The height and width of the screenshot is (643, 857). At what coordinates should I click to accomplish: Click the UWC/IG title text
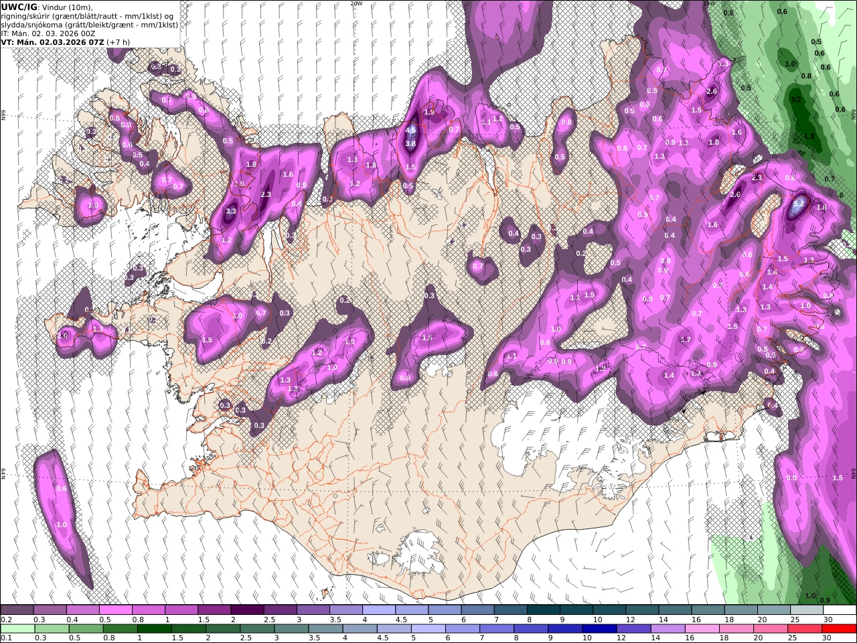(x=19, y=7)
